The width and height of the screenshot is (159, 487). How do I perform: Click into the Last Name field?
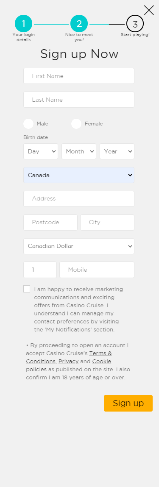pyautogui.click(x=79, y=100)
